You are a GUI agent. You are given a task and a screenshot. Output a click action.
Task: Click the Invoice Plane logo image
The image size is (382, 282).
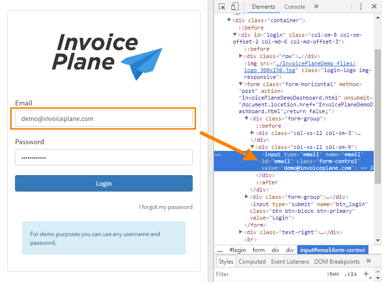107,57
